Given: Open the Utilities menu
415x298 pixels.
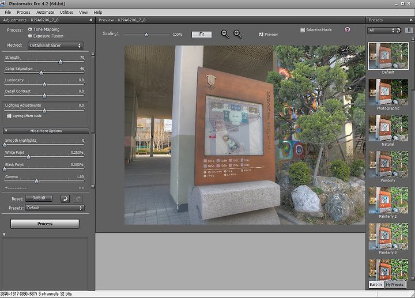Looking at the screenshot, I should coord(66,12).
